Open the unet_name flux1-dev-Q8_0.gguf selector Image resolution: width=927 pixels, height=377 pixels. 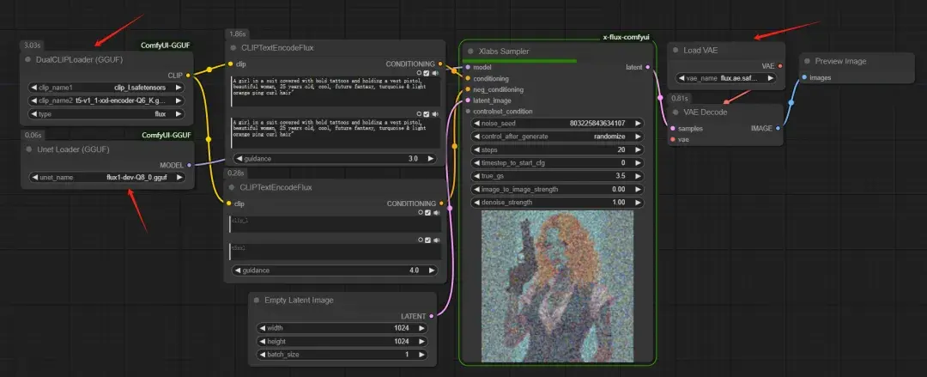click(106, 177)
